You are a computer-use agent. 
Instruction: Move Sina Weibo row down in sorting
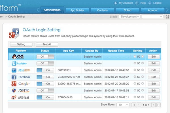[x=143, y=97]
